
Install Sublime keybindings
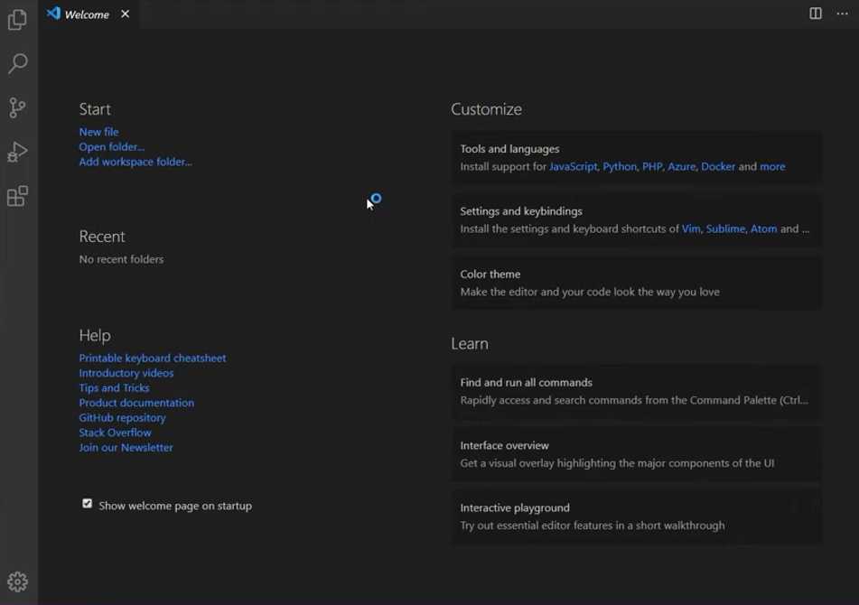point(725,228)
